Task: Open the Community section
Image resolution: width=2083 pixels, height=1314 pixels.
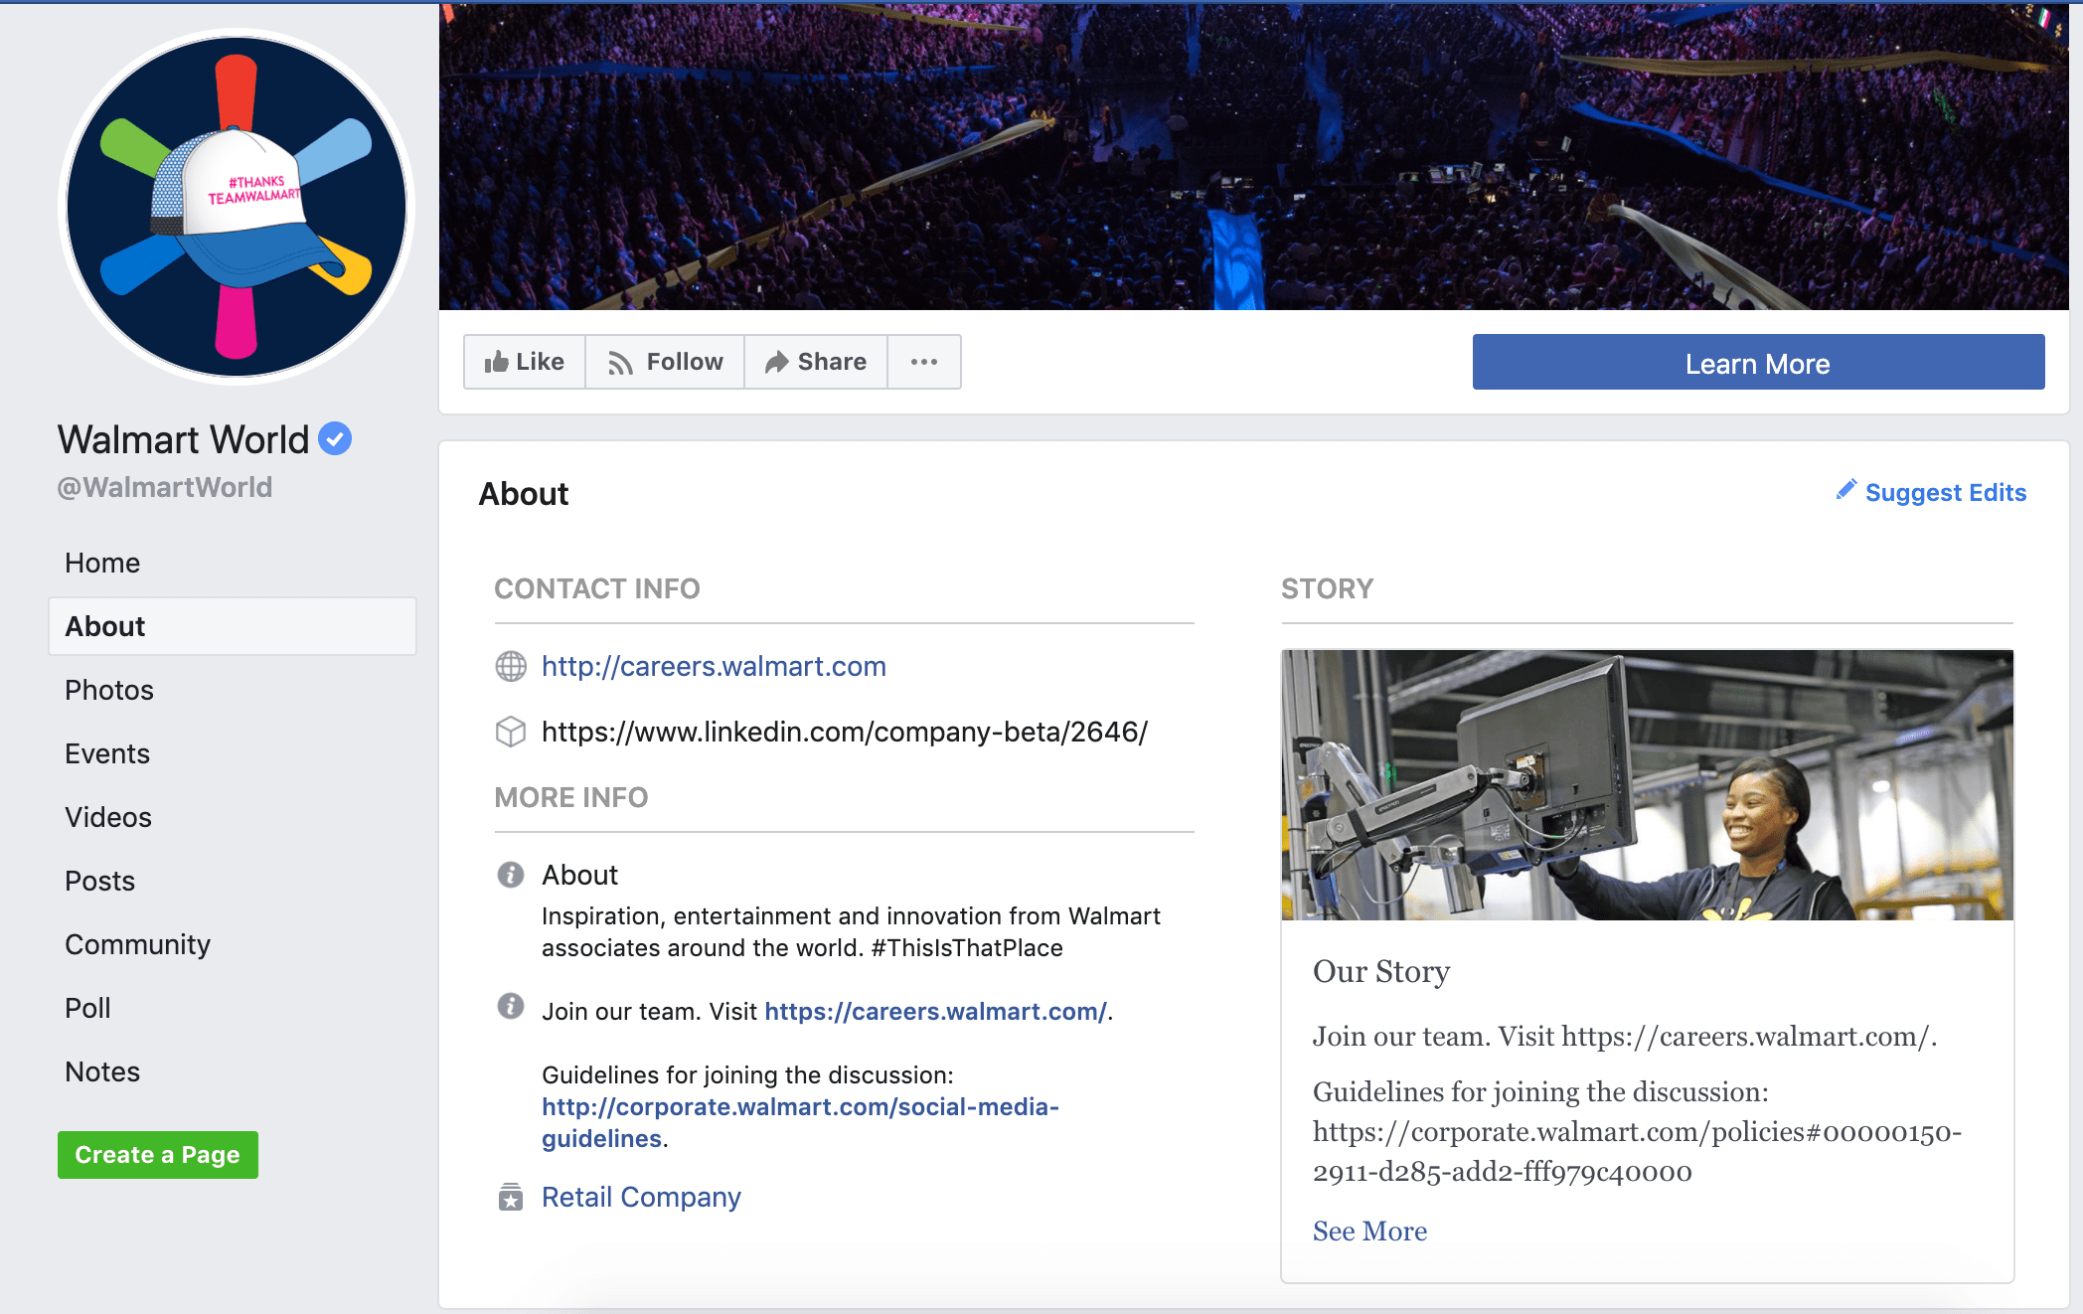Action: click(137, 944)
